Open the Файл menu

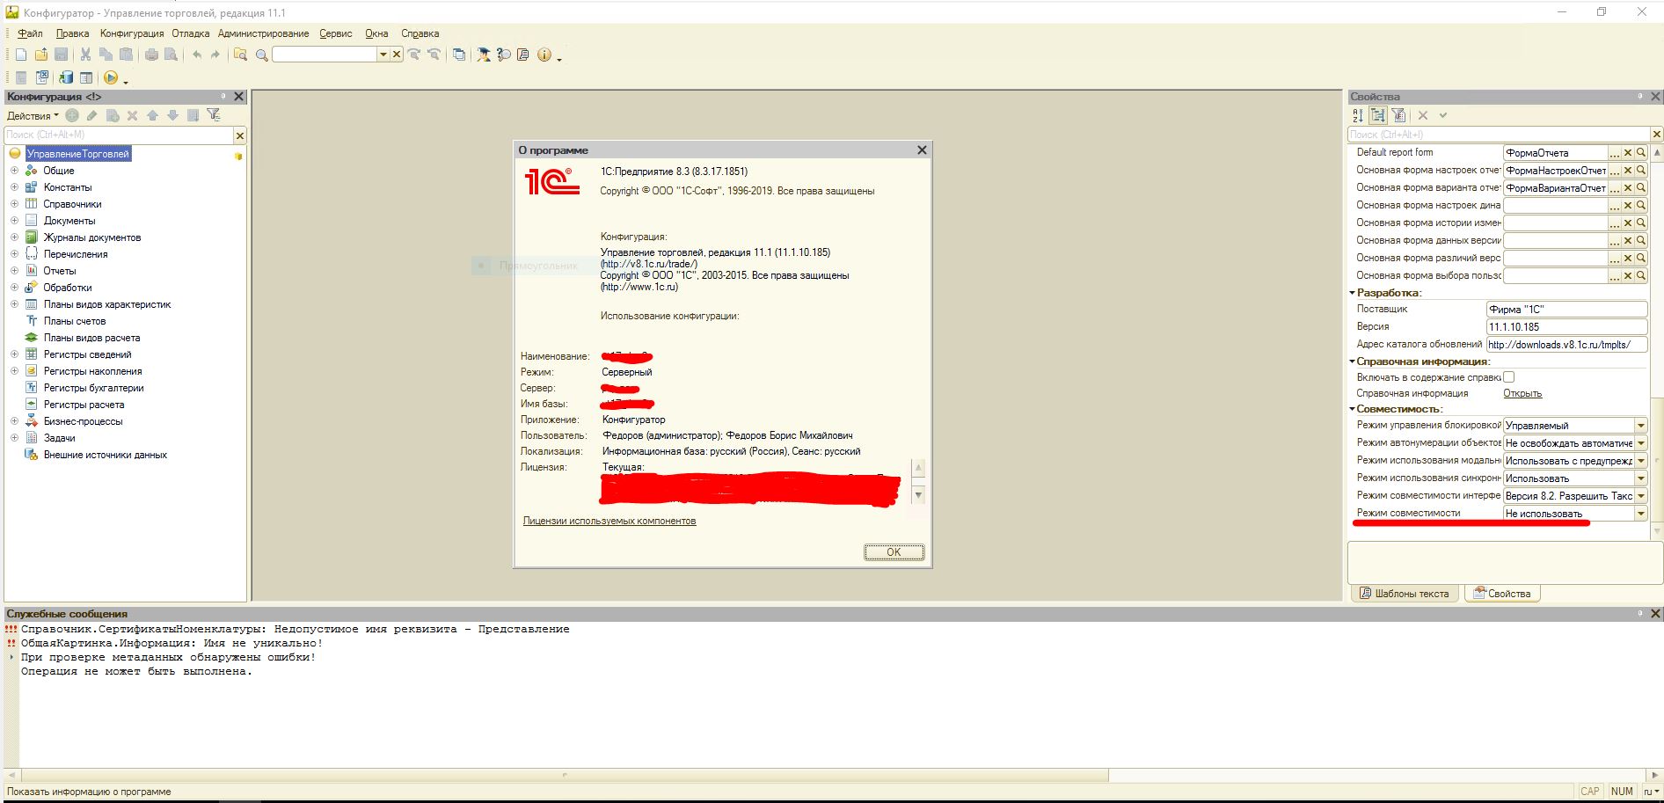(30, 33)
